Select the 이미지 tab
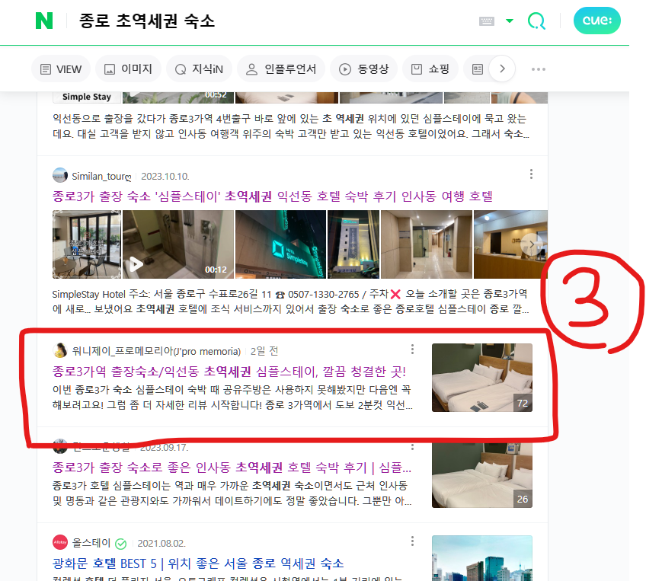The image size is (646, 581). coord(128,69)
